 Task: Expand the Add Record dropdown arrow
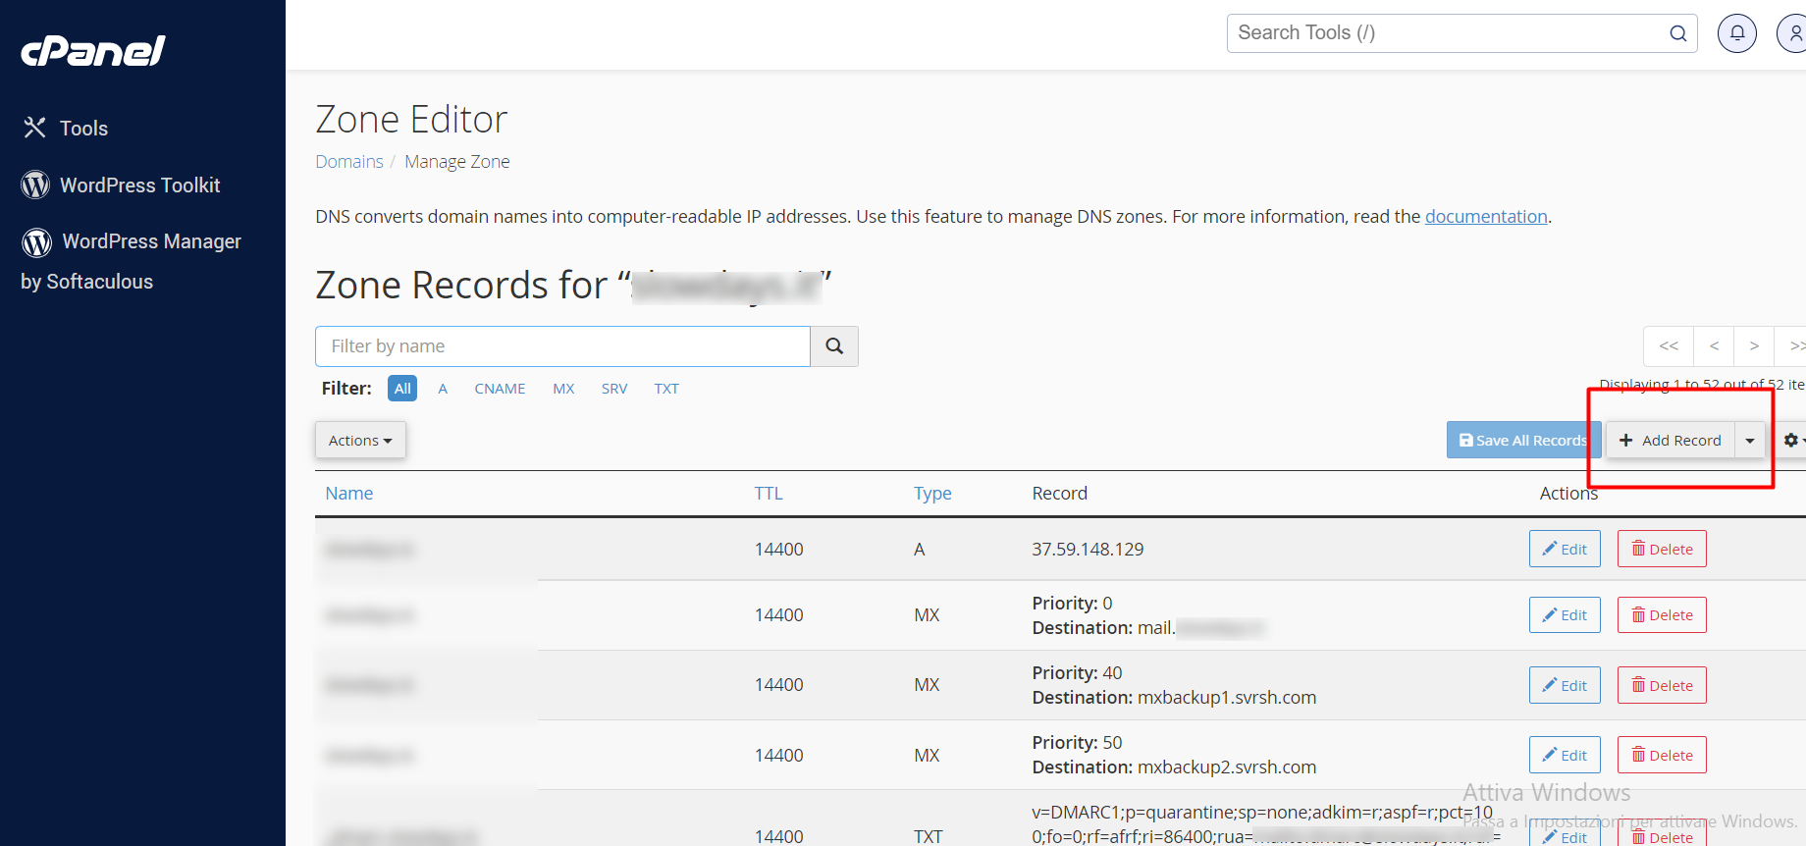[1750, 441]
